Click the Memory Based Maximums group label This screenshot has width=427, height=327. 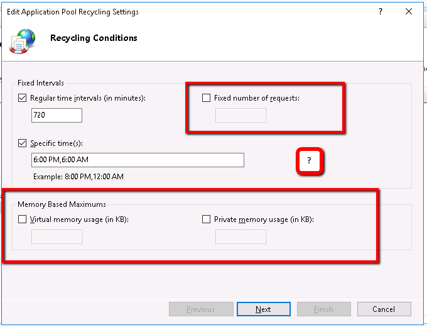pos(62,204)
